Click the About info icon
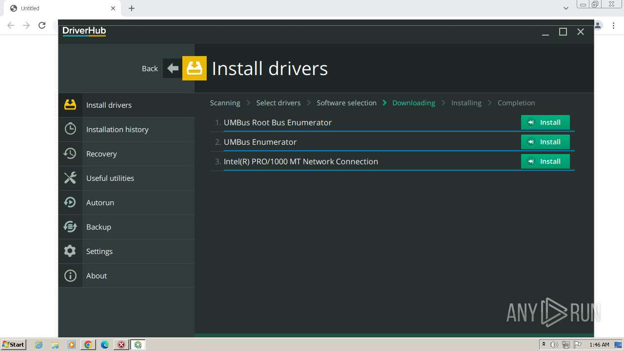 (x=70, y=275)
